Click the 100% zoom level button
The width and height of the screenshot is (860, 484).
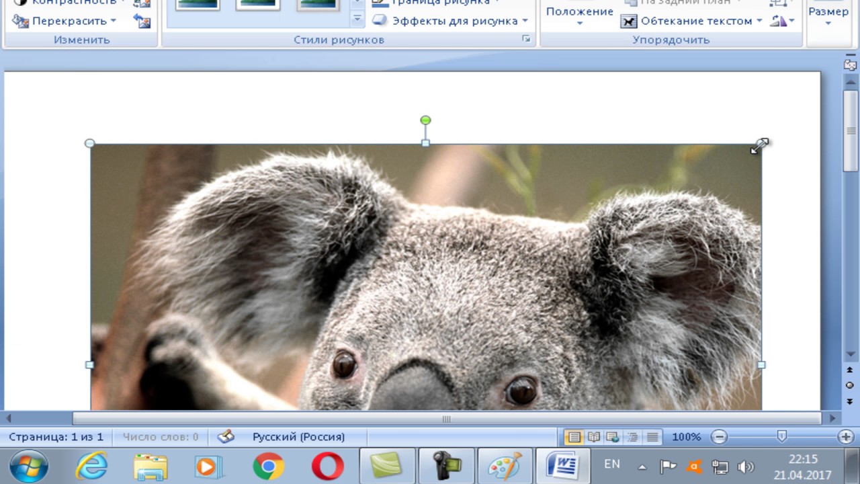(687, 437)
